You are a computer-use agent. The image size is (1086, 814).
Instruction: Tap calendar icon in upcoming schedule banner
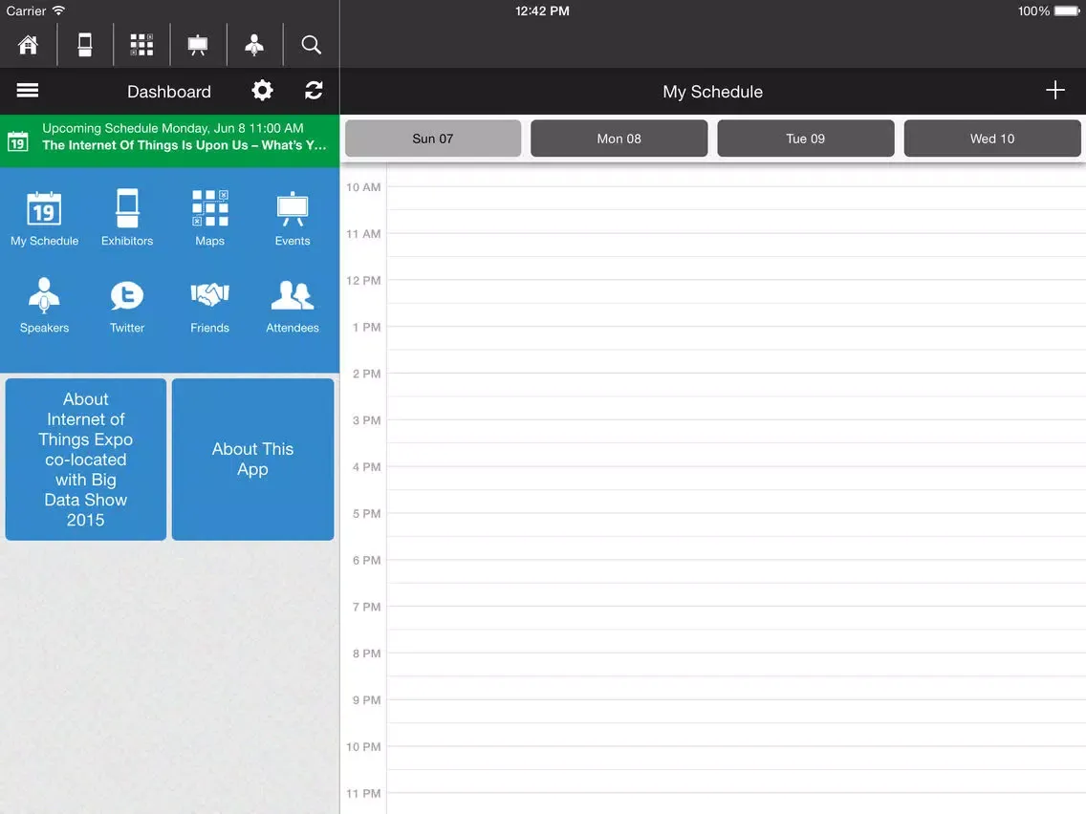click(x=18, y=141)
